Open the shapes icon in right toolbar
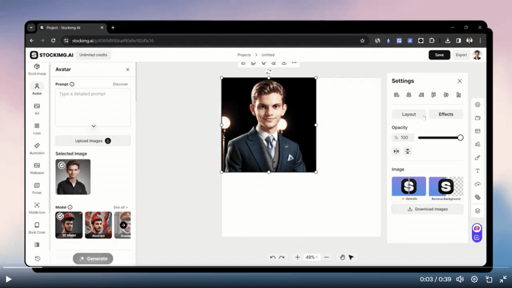The height and width of the screenshot is (288, 512). point(477,144)
